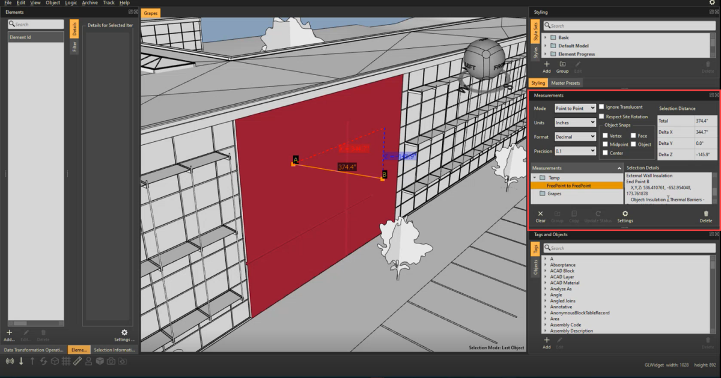The height and width of the screenshot is (378, 721).
Task: Add a new item in Elements panel
Action: 9,335
